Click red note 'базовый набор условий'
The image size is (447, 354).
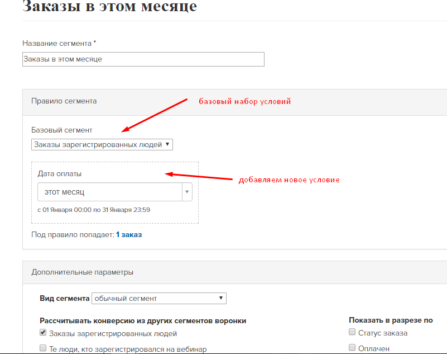[x=245, y=101]
